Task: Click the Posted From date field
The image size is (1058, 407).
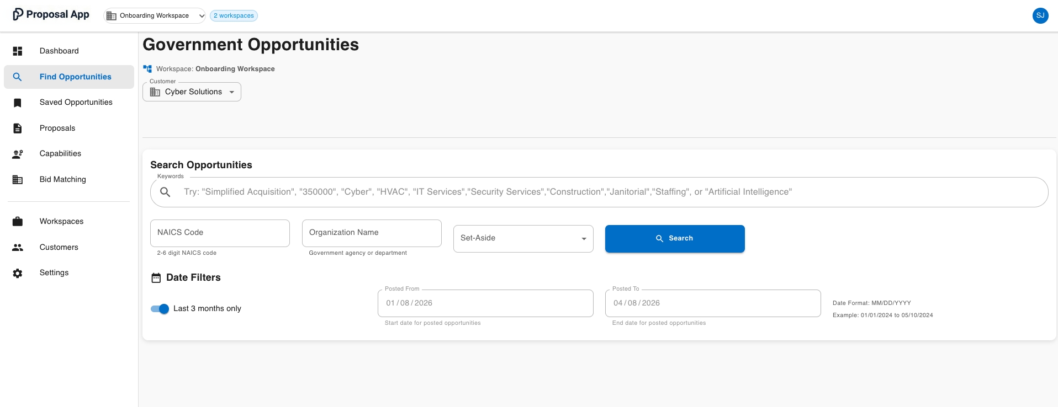Action: 485,303
